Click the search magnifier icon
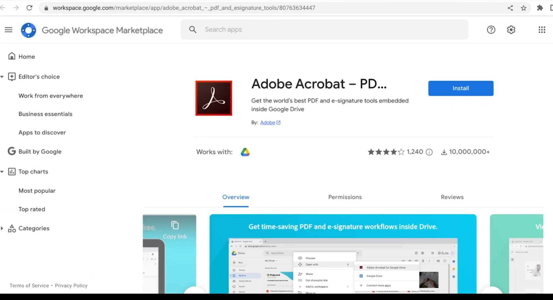 tap(193, 30)
